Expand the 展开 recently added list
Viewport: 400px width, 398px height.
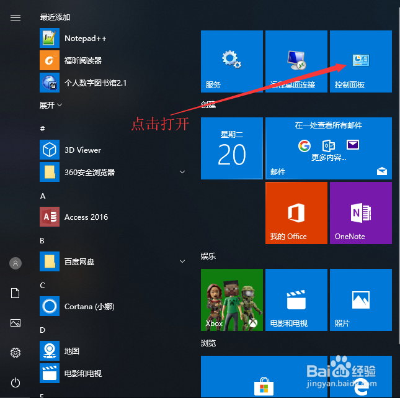coord(50,105)
